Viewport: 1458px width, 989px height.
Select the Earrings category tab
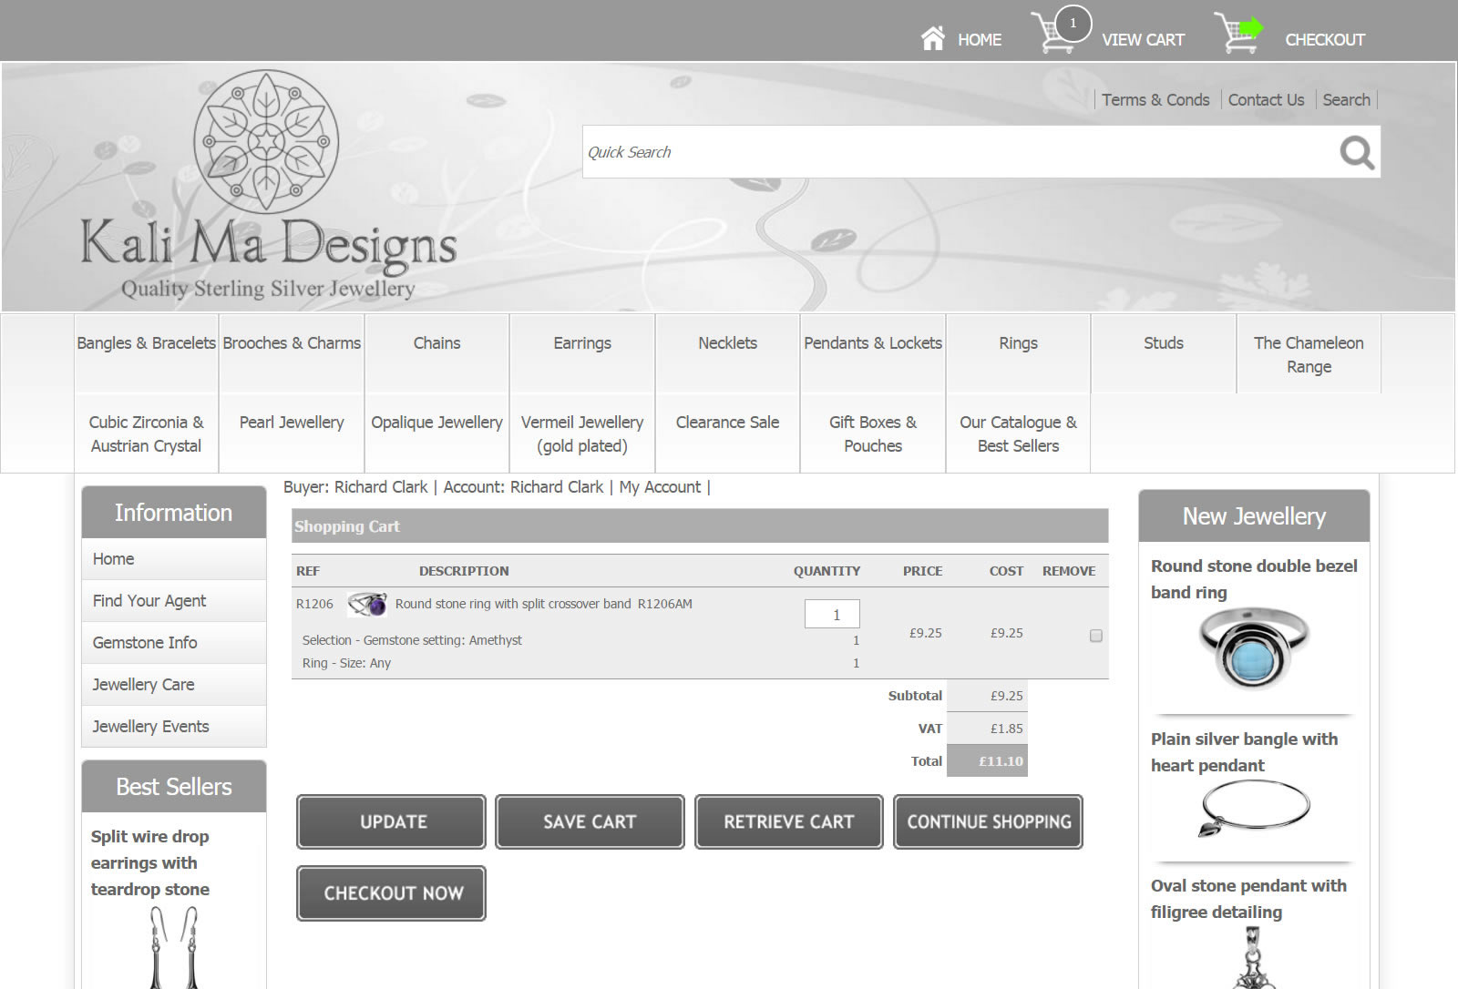point(582,343)
